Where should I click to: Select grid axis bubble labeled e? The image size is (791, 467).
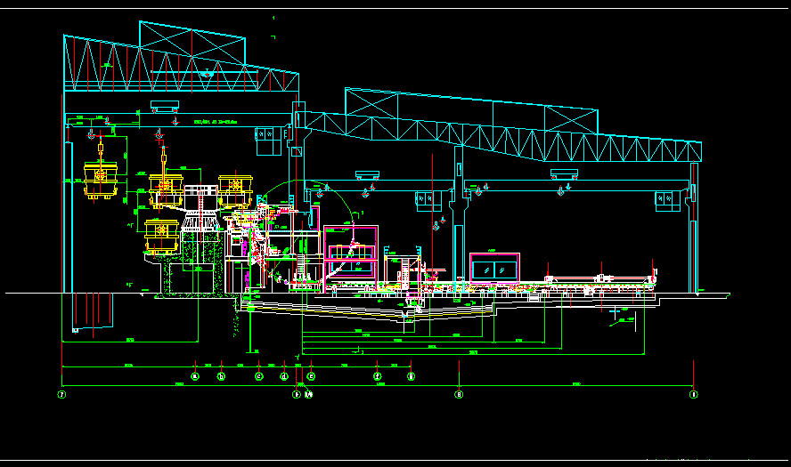pos(311,376)
